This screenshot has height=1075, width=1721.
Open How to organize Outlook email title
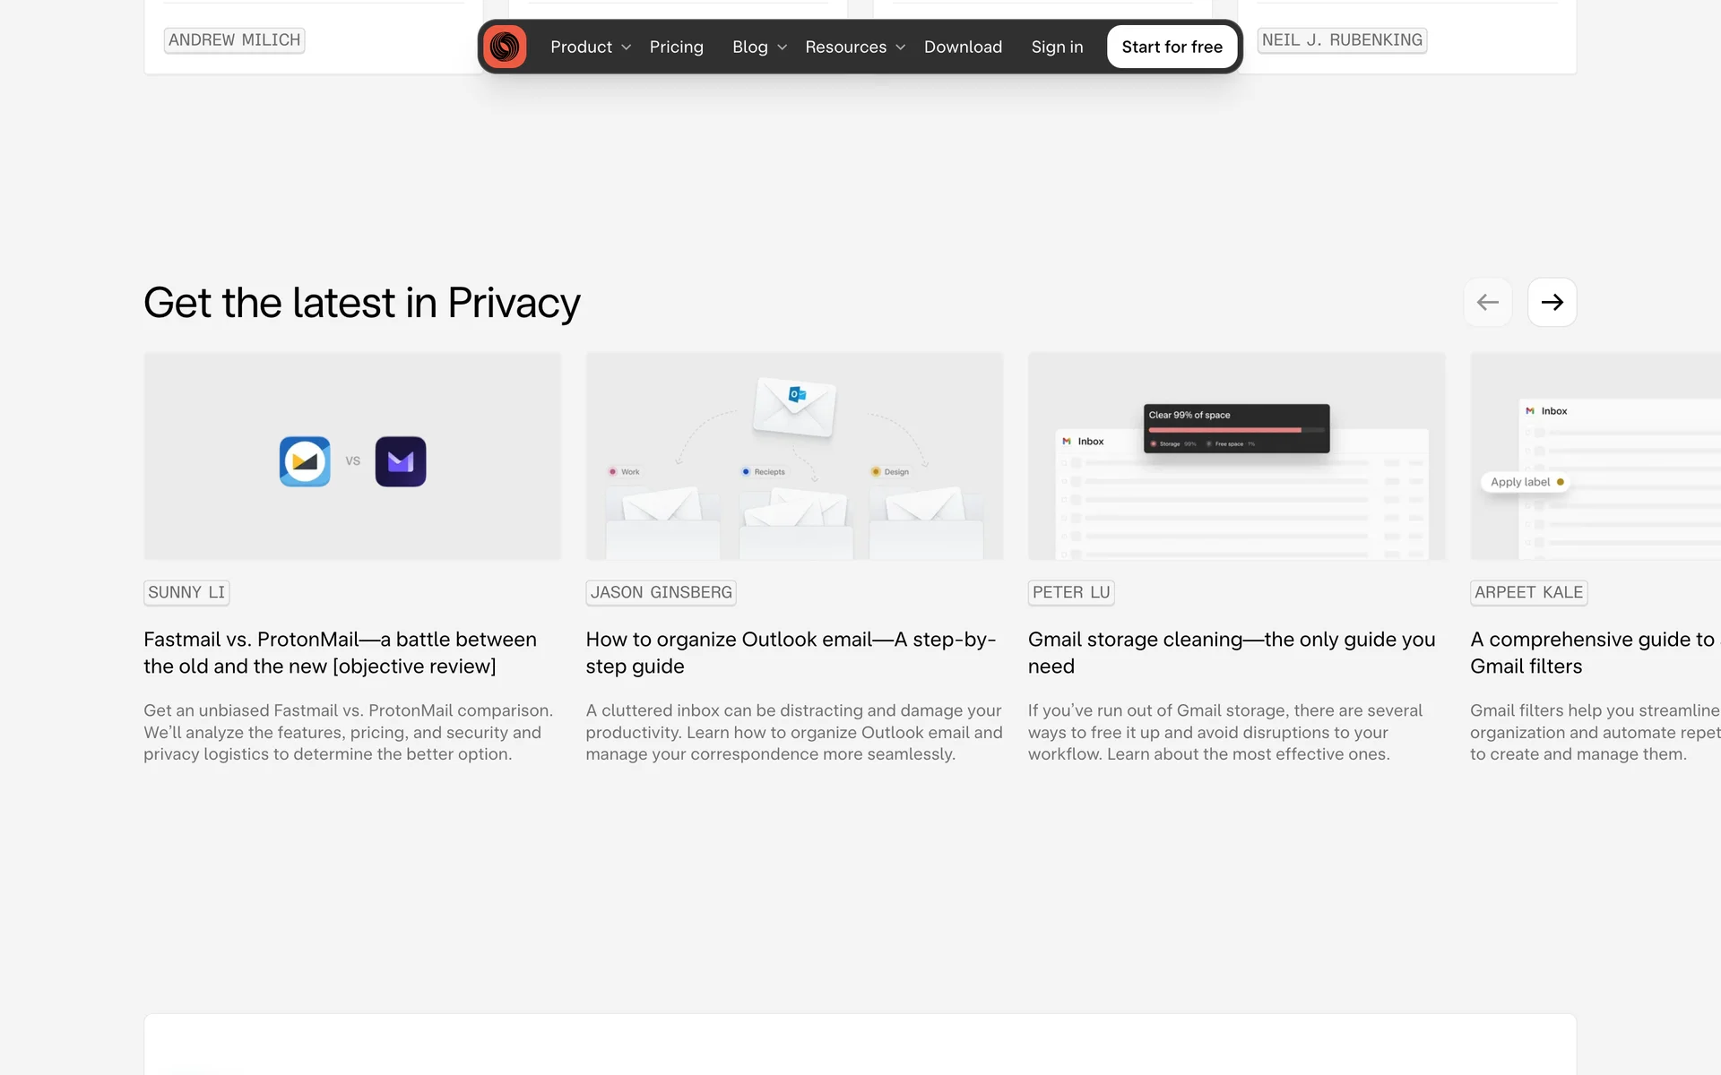pos(790,652)
